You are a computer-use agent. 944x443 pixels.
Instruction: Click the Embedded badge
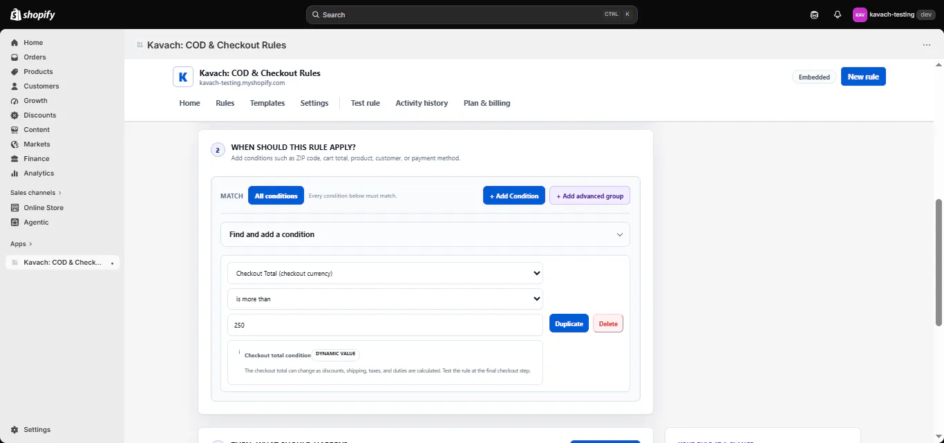(814, 77)
